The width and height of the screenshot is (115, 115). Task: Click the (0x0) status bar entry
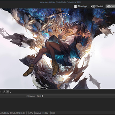pos(53,113)
